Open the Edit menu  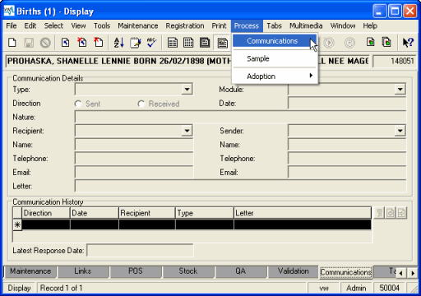(x=30, y=25)
